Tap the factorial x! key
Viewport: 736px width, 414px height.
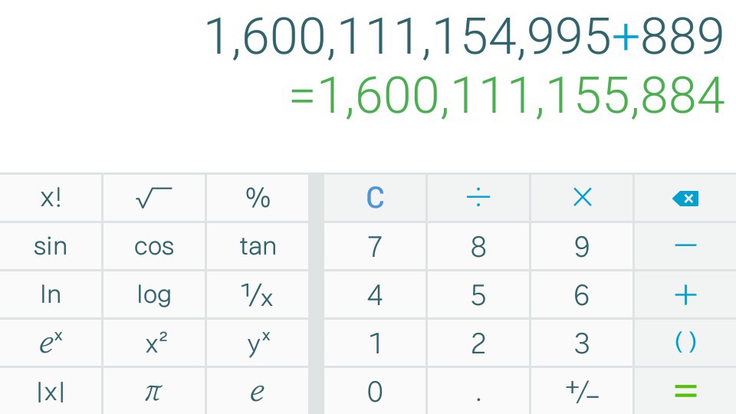point(51,198)
